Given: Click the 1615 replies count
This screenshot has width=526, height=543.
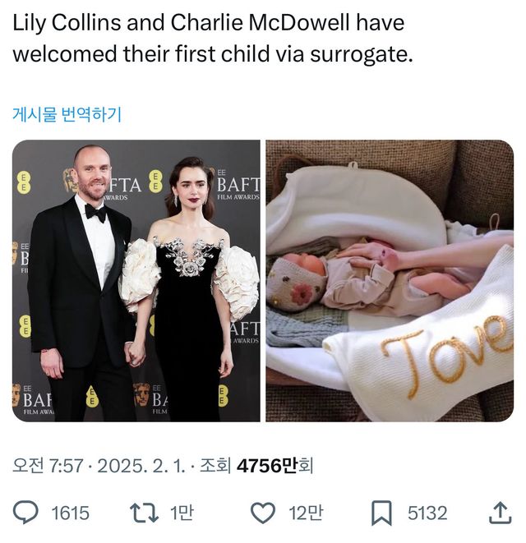Looking at the screenshot, I should (70, 513).
